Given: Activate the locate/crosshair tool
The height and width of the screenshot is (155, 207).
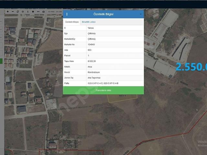Looking at the screenshot, I should pos(23,12).
